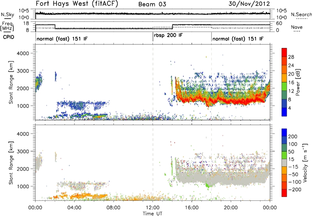
Task: Pick the Power color bar segment between 8 and 12
Action: [x=284, y=95]
